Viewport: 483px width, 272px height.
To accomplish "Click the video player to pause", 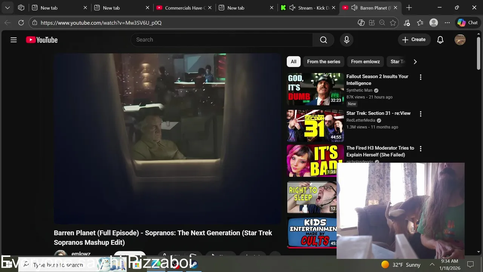I will (168, 138).
